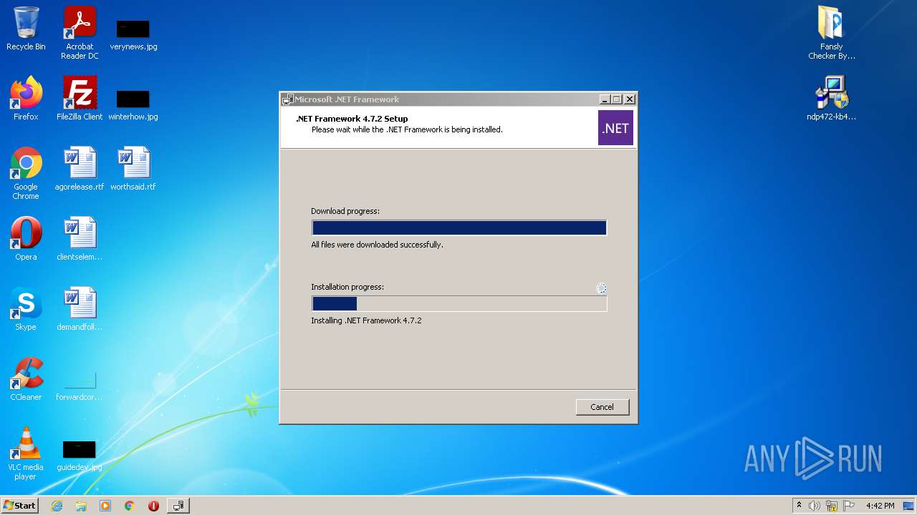This screenshot has width=917, height=515.
Task: Click the Download progress bar
Action: click(x=459, y=227)
